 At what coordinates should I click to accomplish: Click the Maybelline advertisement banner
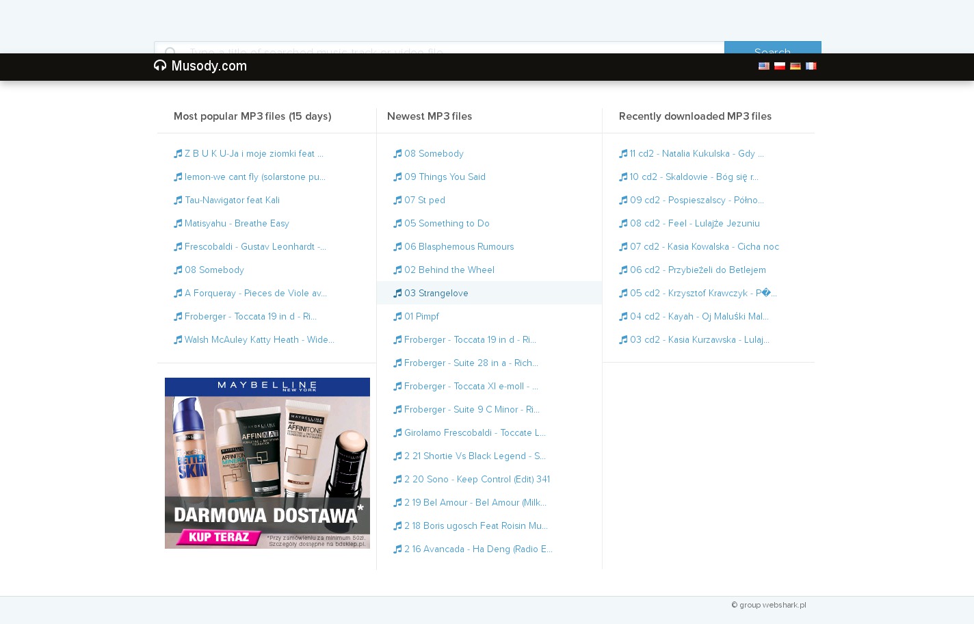point(267,463)
